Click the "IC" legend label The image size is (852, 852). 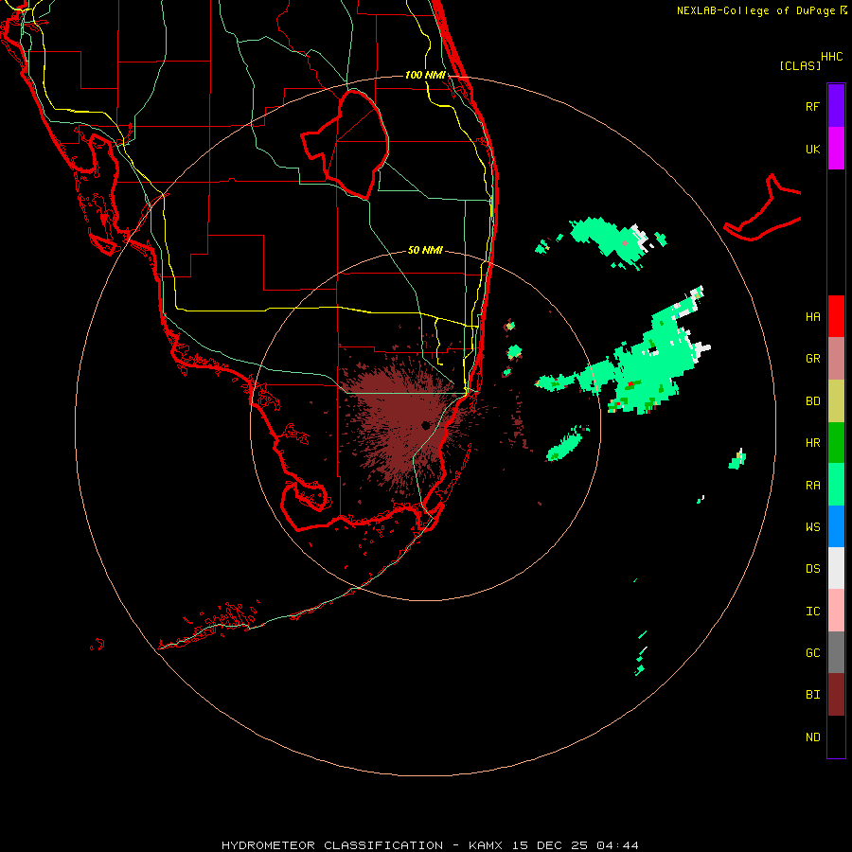812,612
